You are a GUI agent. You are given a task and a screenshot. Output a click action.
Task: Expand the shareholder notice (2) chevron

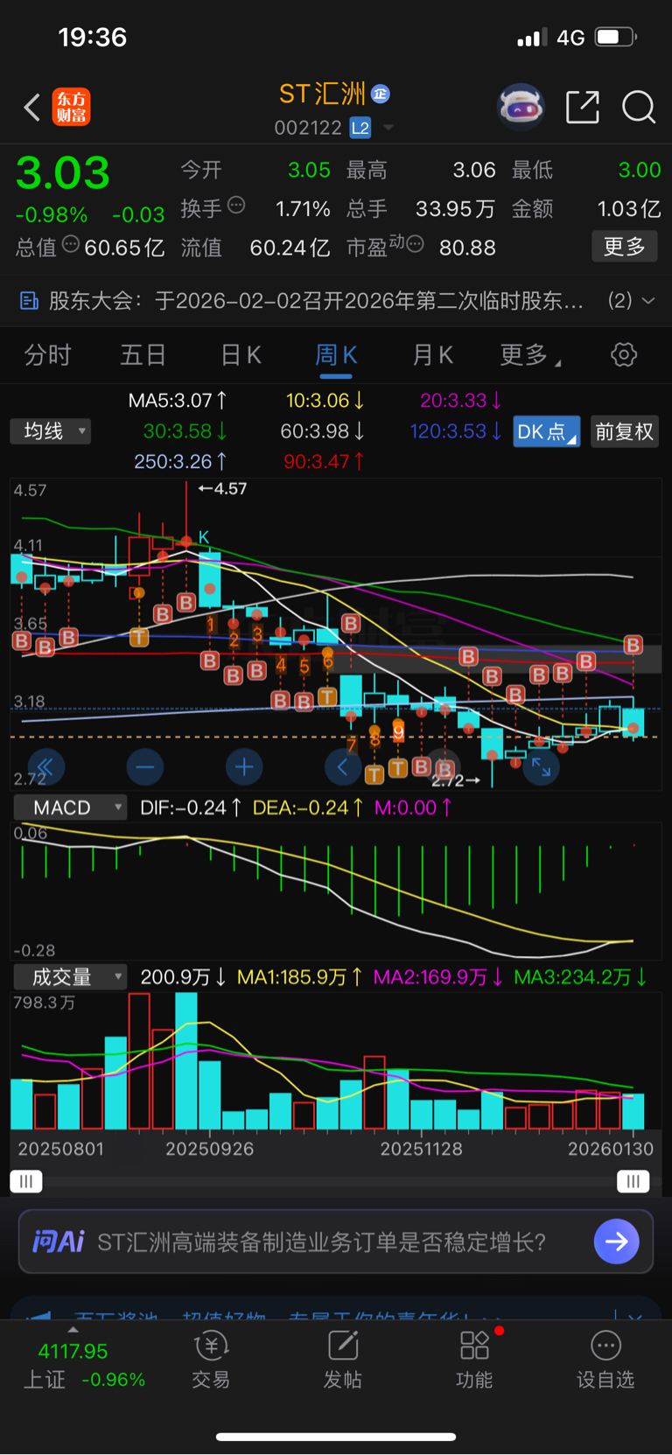coord(648,301)
